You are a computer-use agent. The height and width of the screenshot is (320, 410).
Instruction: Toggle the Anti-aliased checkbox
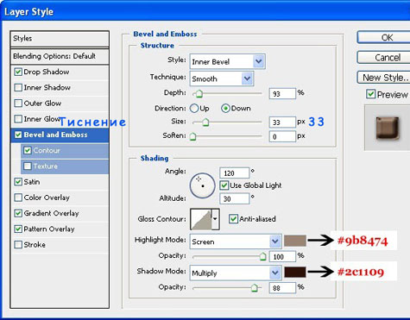click(233, 219)
